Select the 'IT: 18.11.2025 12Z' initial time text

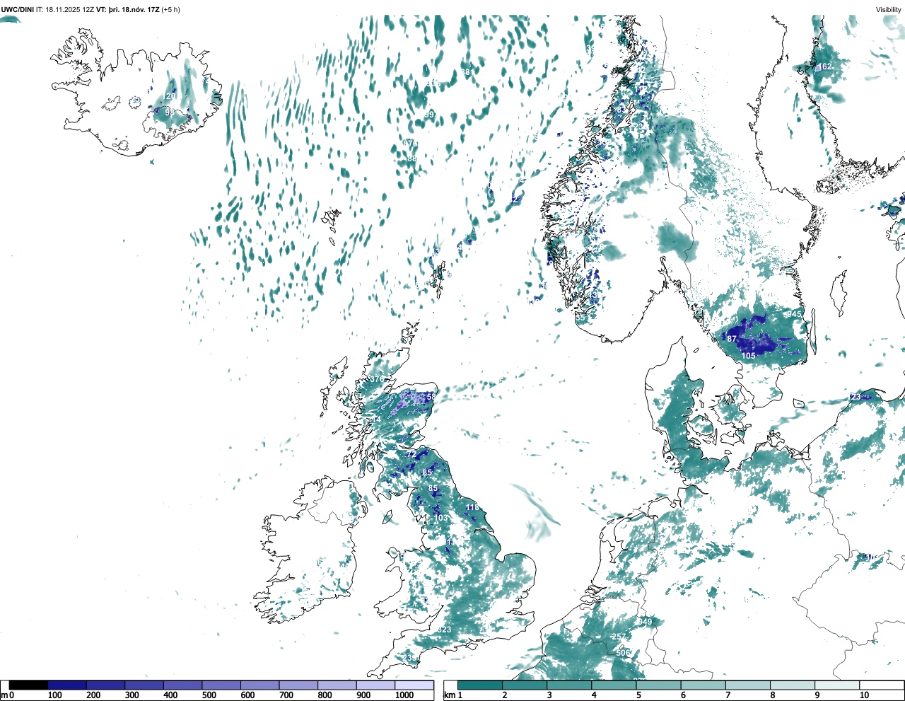[65, 10]
